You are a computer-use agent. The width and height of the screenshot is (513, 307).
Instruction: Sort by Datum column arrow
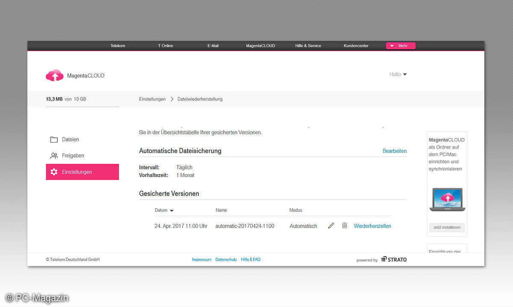click(172, 211)
